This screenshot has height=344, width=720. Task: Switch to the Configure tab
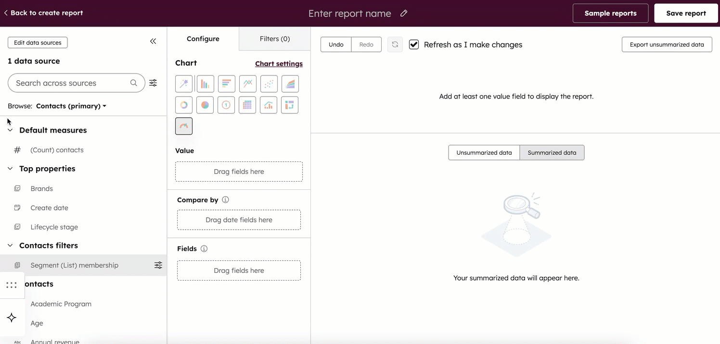click(x=203, y=39)
